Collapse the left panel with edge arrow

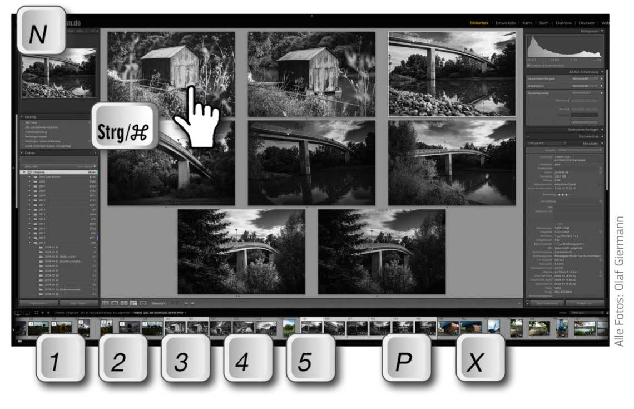(x=13, y=167)
